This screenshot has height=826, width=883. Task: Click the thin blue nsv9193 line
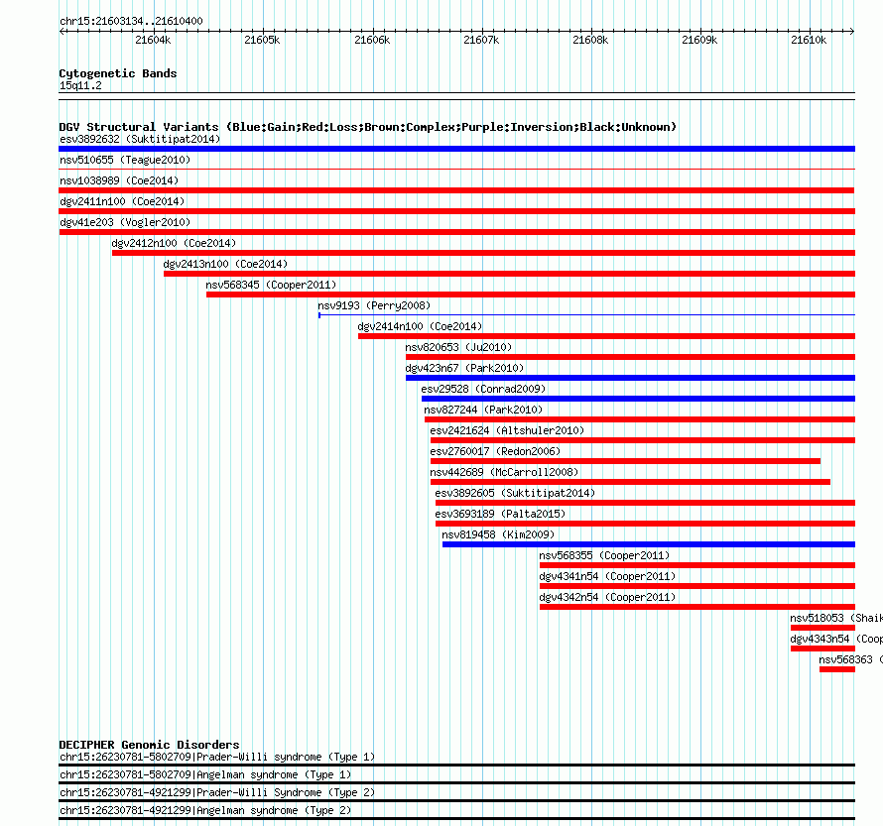tap(586, 315)
